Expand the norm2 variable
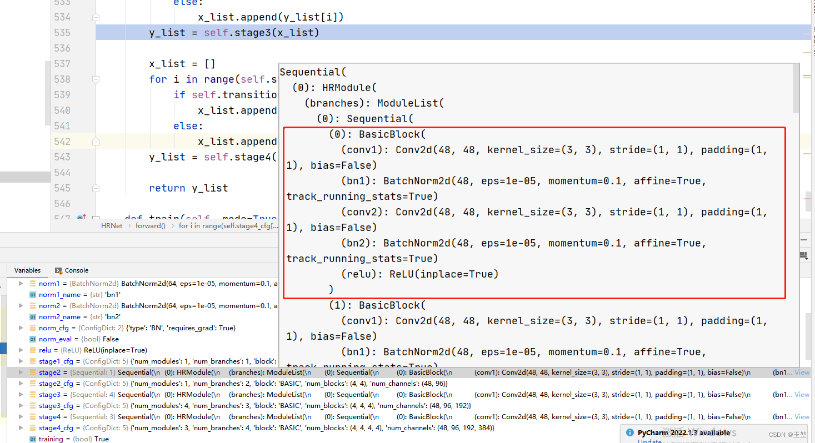This screenshot has height=443, width=815. (21, 306)
